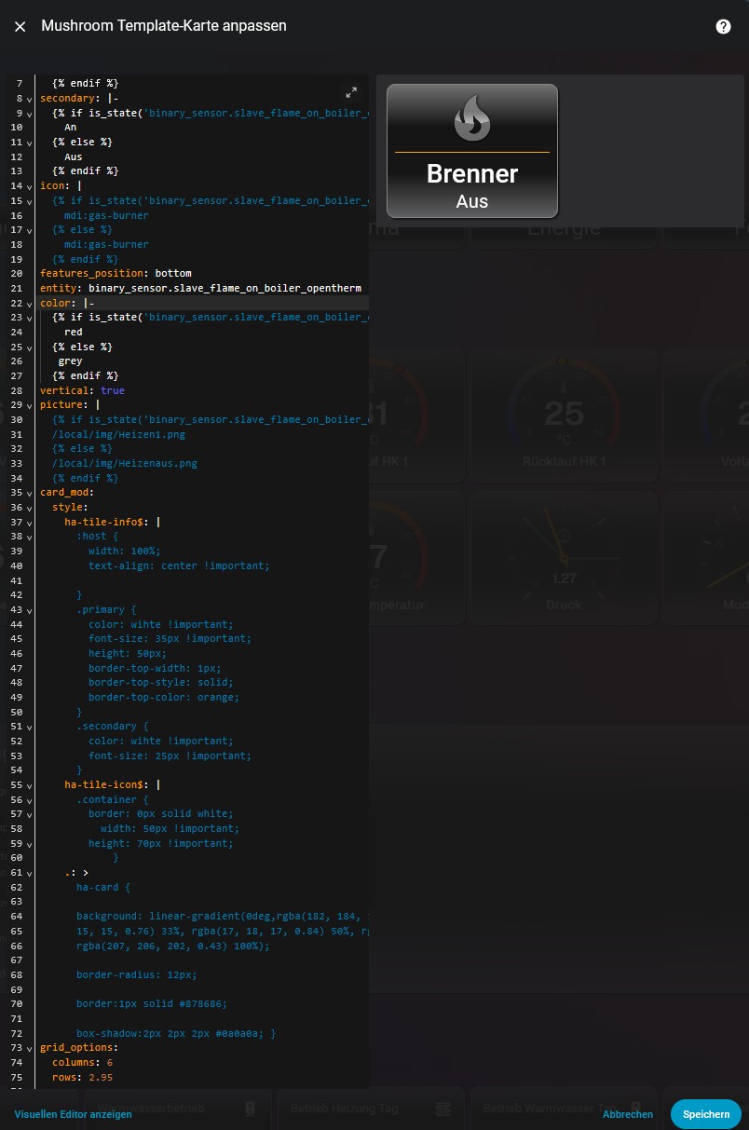Image resolution: width=749 pixels, height=1130 pixels.
Task: Fold the ha-tile-icon$ block at line 55
Action: point(30,786)
